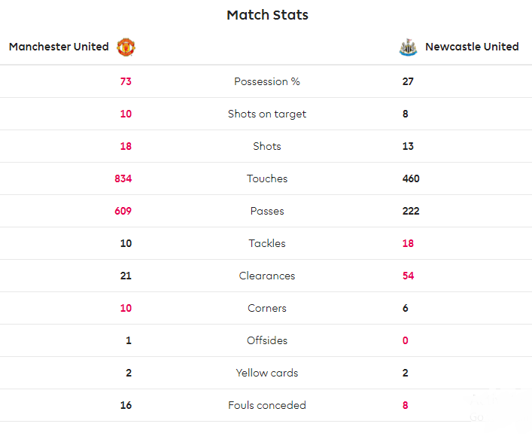
Task: Open the Manchester United team name link
Action: 59,47
